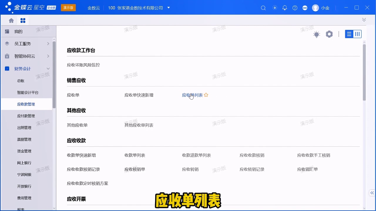Switch to column layout view icon
This screenshot has height=211, width=376.
[357, 34]
